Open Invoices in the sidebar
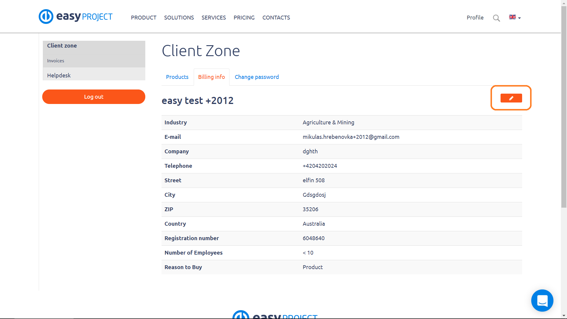 coord(56,61)
